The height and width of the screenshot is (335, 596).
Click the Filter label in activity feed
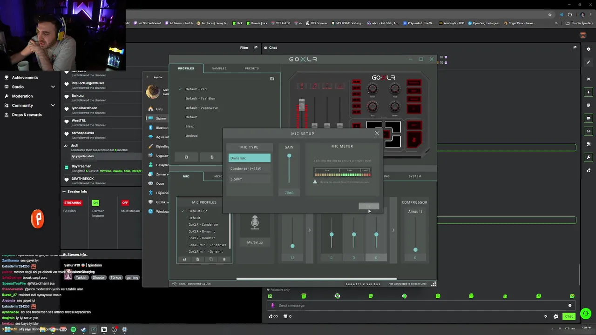coord(244,47)
